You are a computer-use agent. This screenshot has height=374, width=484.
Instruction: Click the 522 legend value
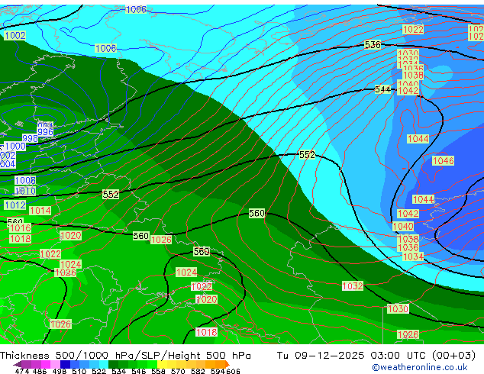98,371
